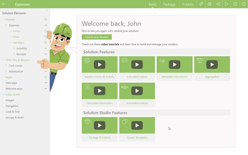
Task: Click the tag icon in top toolbar
Action: (x=201, y=4)
